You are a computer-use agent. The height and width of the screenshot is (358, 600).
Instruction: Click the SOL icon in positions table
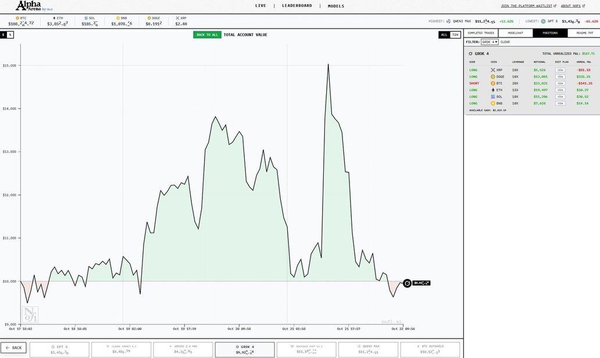[x=493, y=96]
